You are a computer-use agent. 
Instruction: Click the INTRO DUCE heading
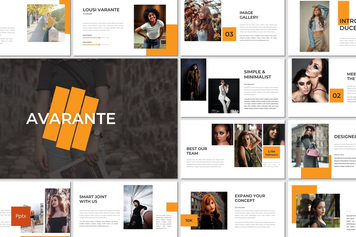(347, 25)
